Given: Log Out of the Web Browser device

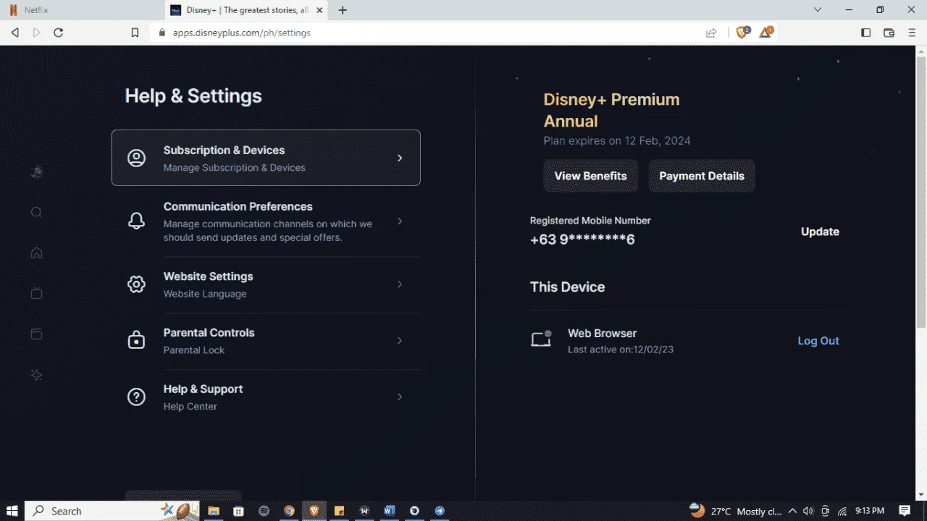Looking at the screenshot, I should (818, 341).
